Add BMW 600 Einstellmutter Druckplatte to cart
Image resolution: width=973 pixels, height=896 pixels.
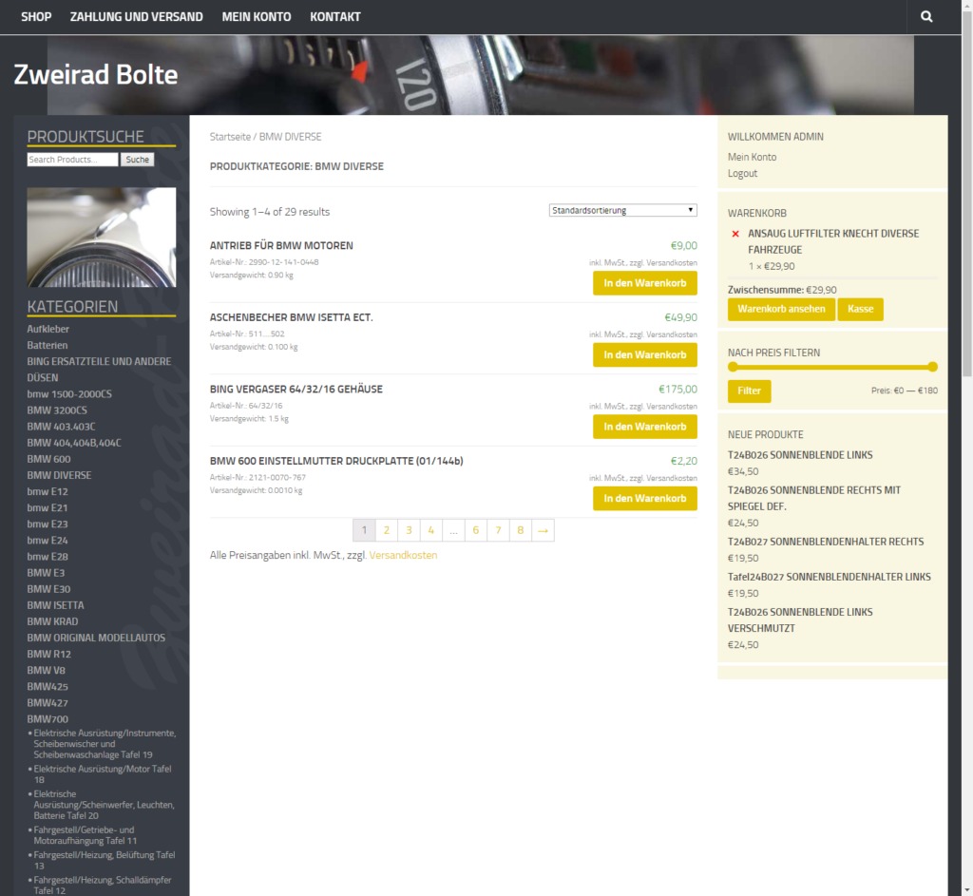coord(645,499)
